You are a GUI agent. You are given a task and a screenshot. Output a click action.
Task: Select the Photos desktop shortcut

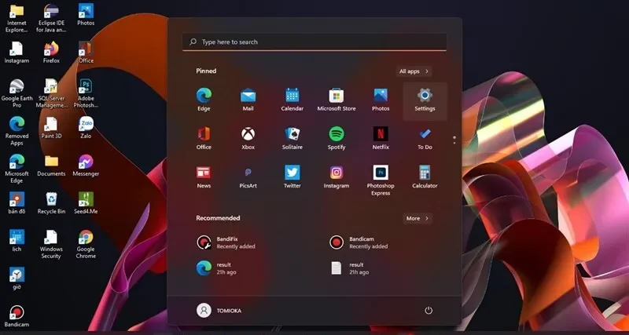(86, 15)
